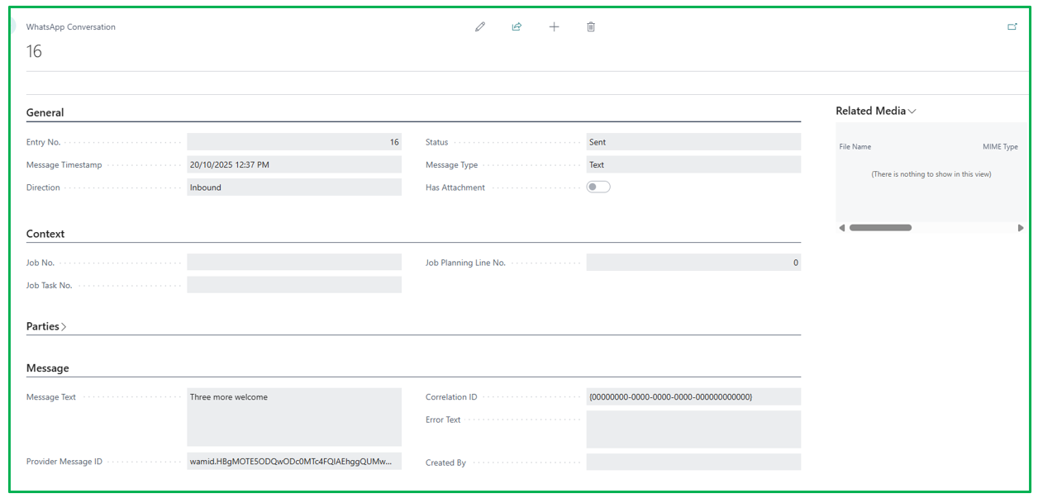1038x498 pixels.
Task: Expand the Parties section
Action: (46, 326)
